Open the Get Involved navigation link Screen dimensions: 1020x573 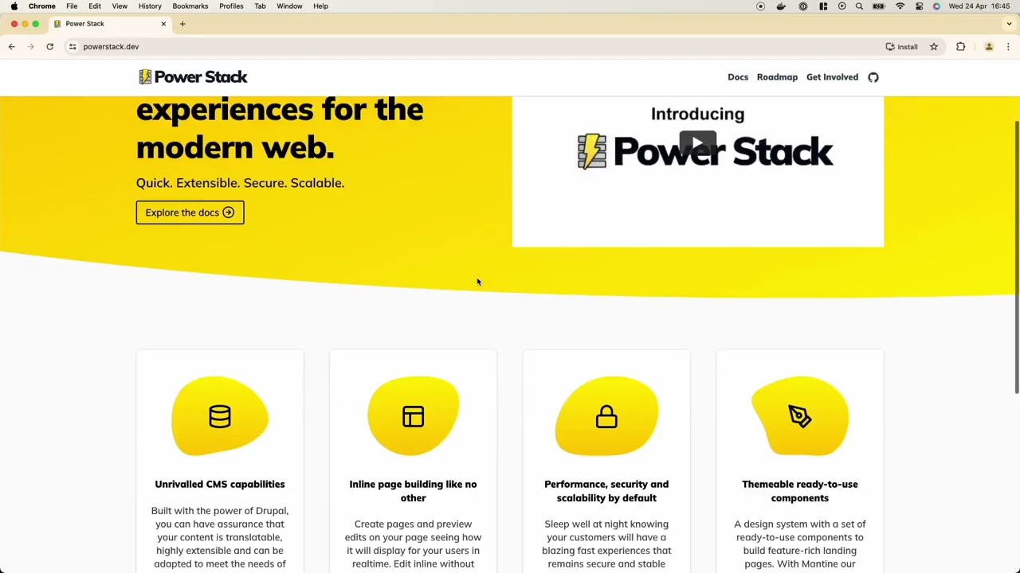[832, 77]
